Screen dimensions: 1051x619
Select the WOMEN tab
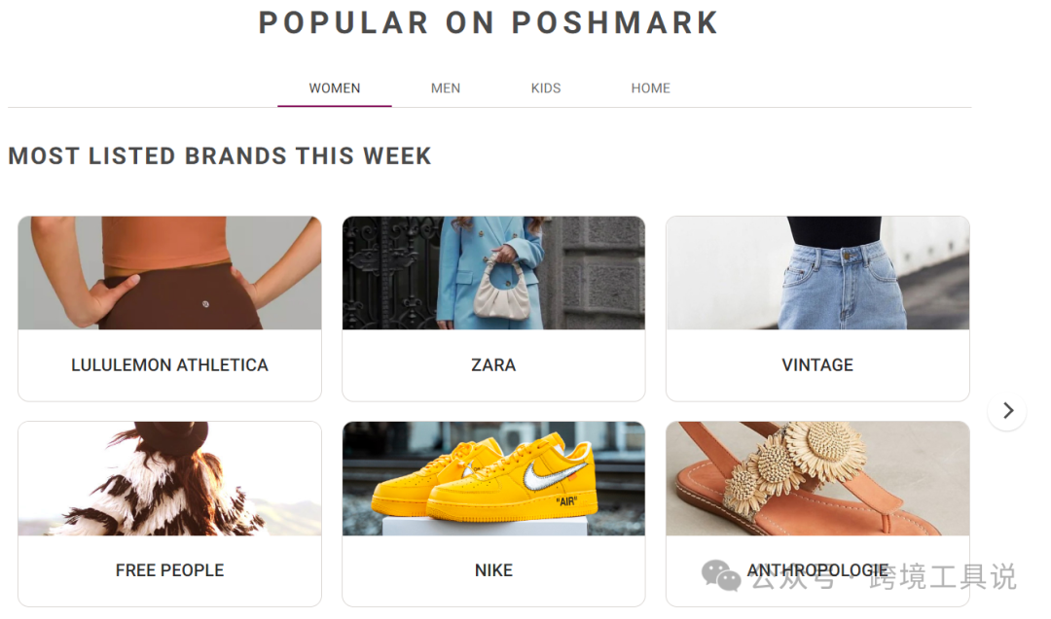coord(335,87)
